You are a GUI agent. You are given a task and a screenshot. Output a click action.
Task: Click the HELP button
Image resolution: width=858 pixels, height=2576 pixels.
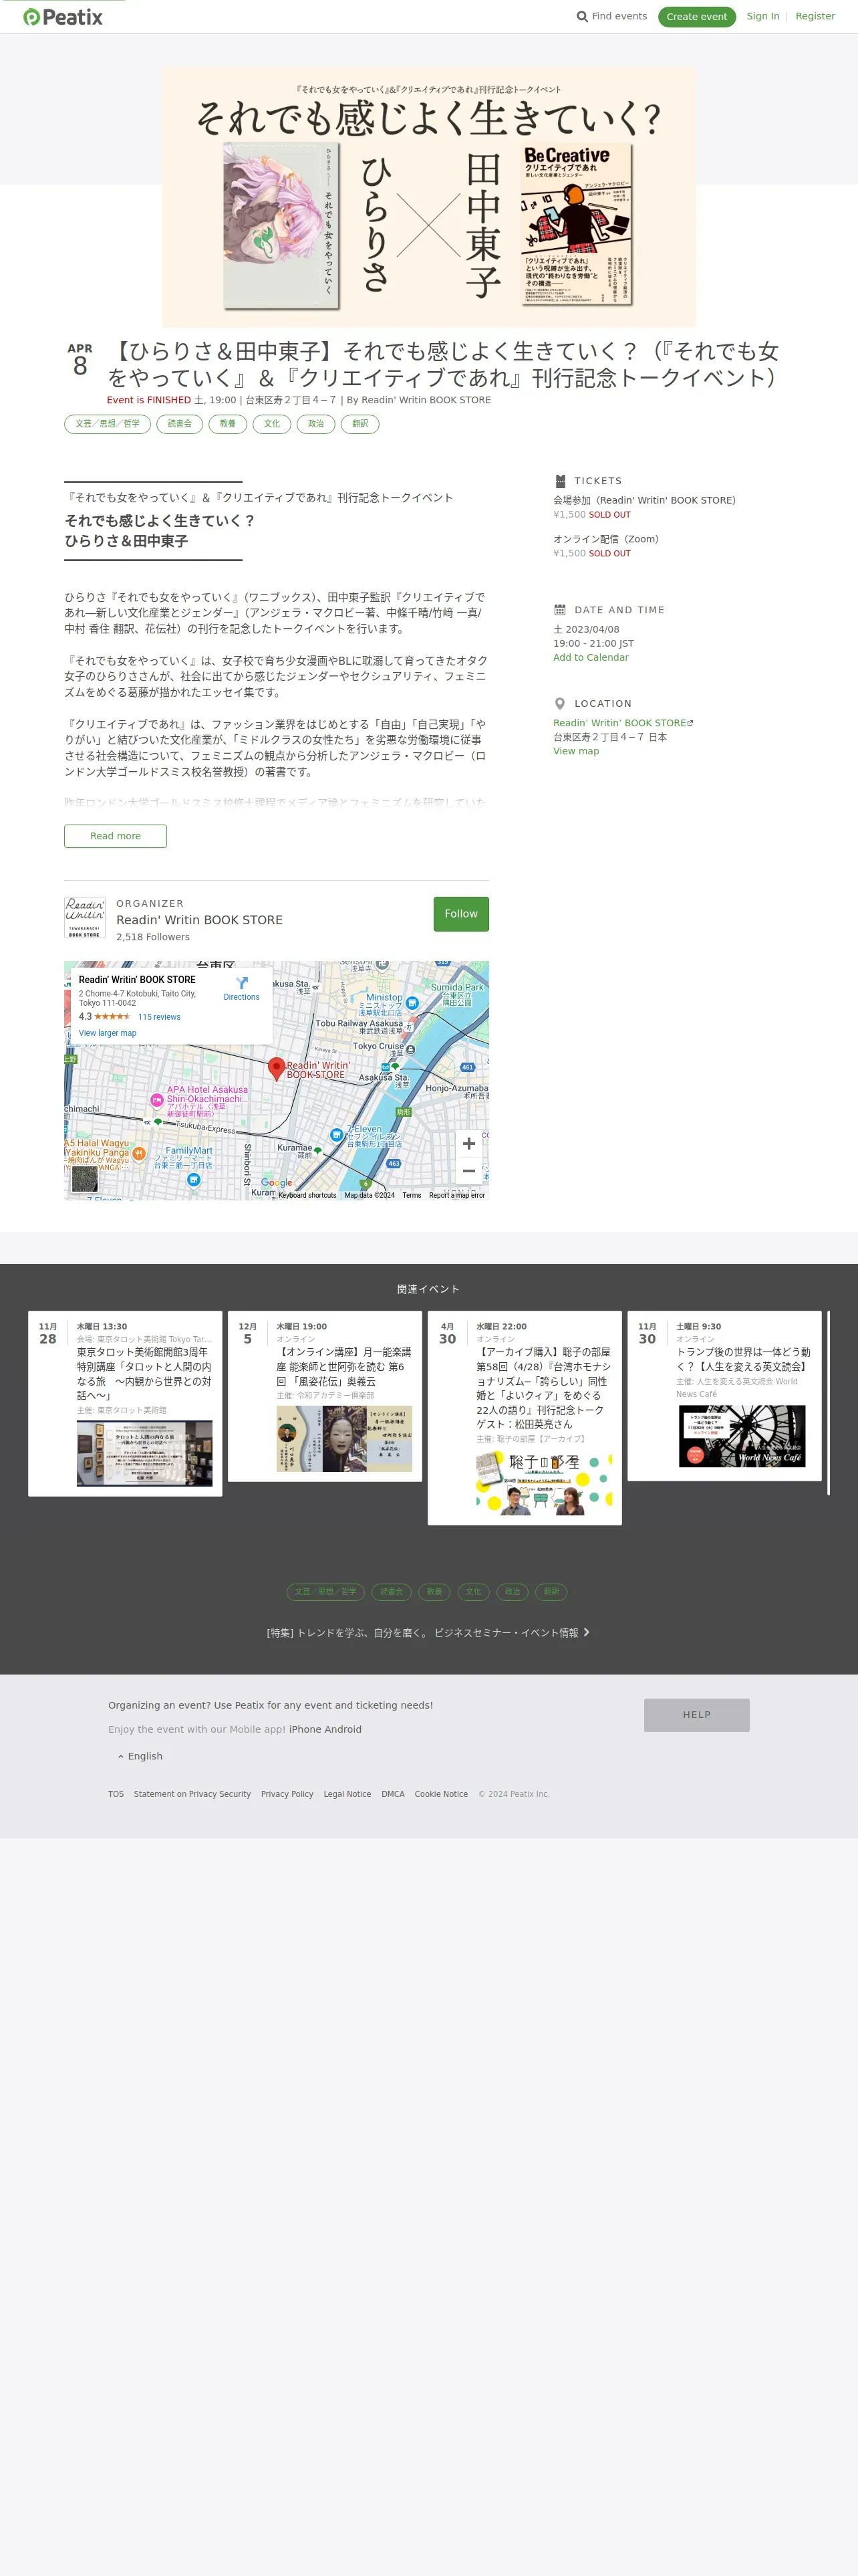click(696, 1715)
